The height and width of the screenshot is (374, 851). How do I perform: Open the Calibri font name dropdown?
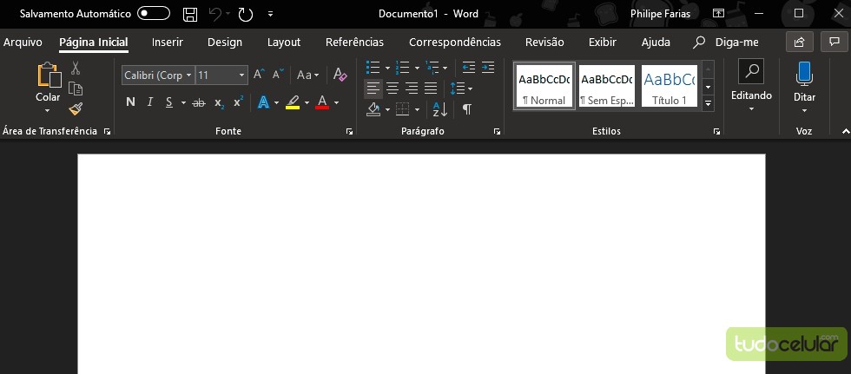coord(158,75)
